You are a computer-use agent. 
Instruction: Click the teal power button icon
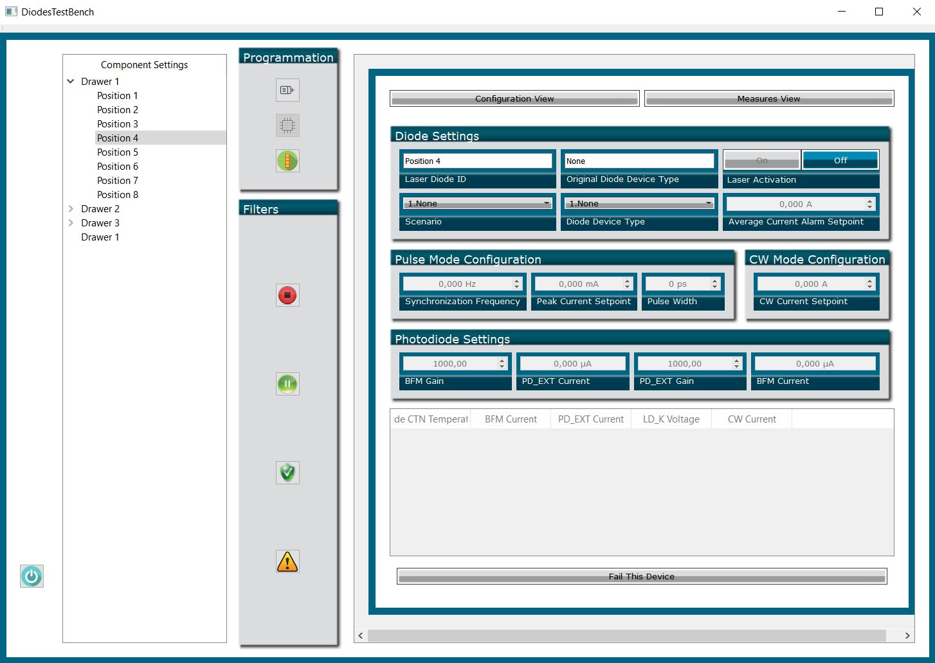[x=32, y=576]
